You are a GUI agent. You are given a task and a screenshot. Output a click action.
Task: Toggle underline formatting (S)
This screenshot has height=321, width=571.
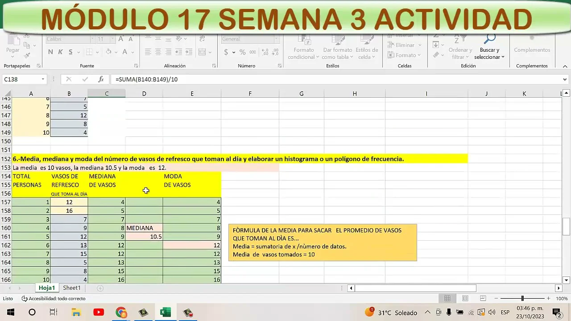coord(70,52)
